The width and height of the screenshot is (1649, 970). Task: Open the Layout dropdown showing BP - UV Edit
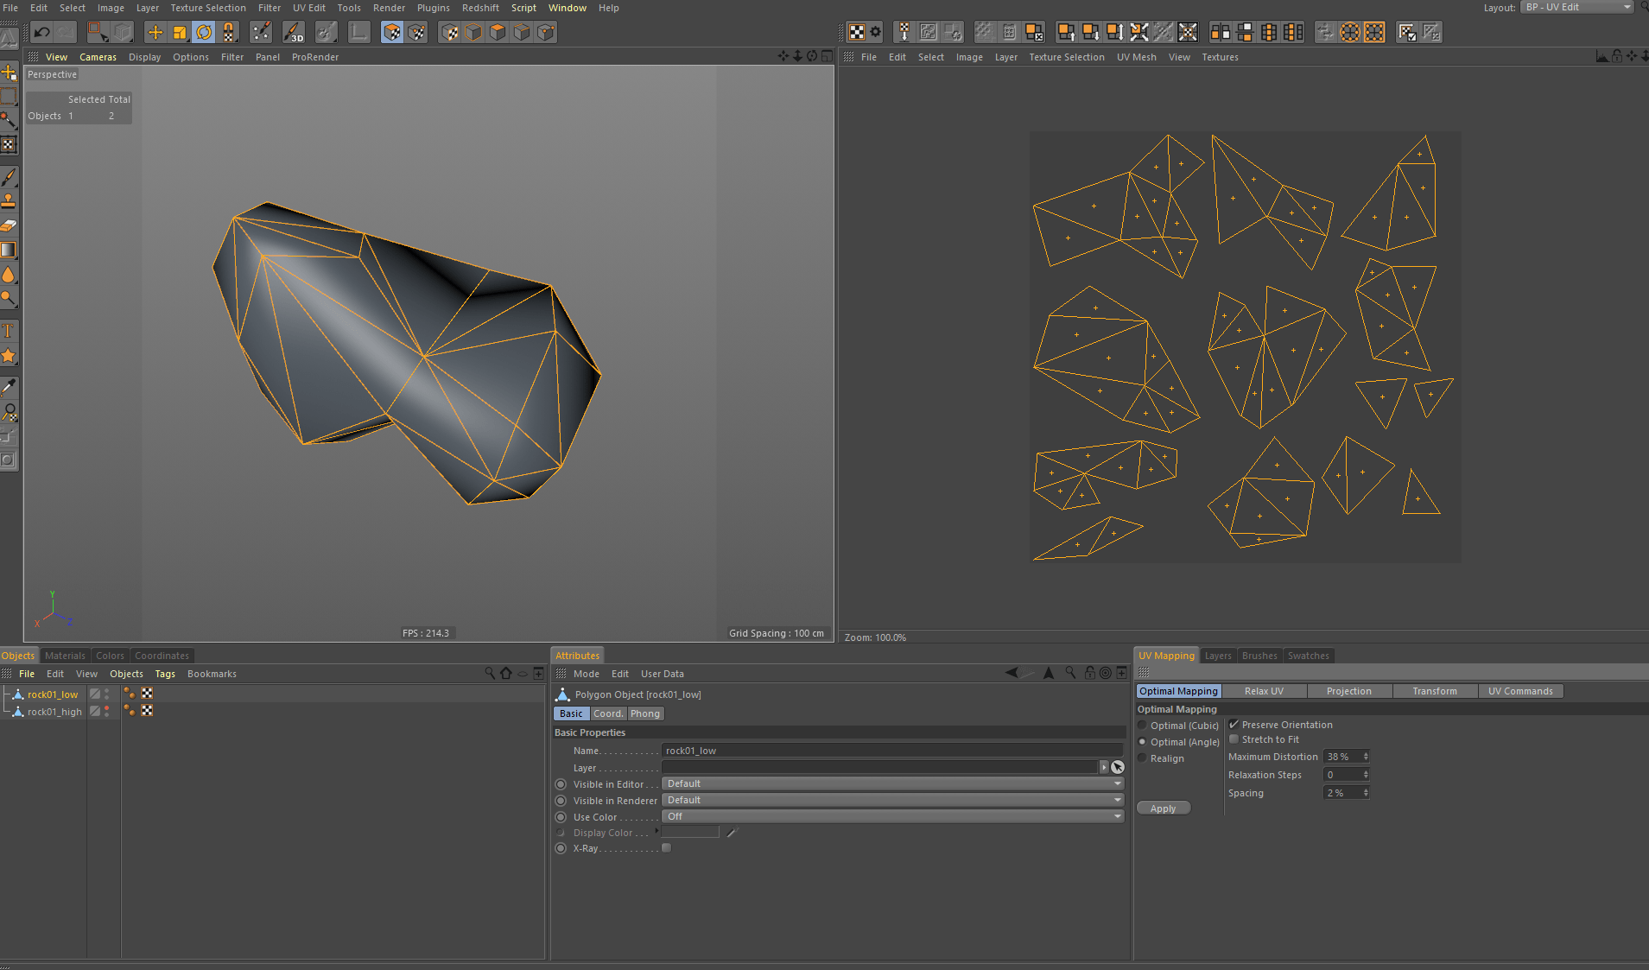click(x=1576, y=7)
